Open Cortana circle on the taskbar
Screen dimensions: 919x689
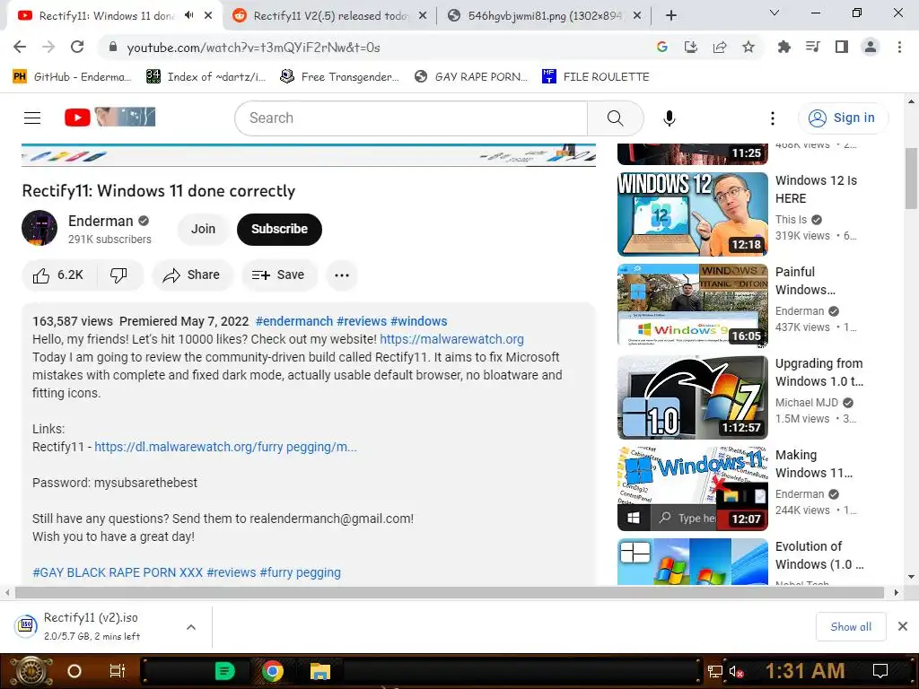point(74,671)
